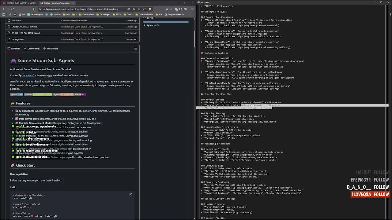Expand the Music bookmarks folder
392x220 pixels.
tap(117, 14)
